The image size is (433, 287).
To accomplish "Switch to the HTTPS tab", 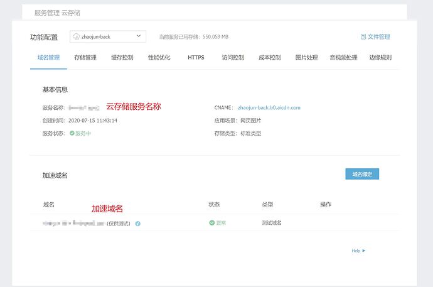I will pyautogui.click(x=196, y=57).
